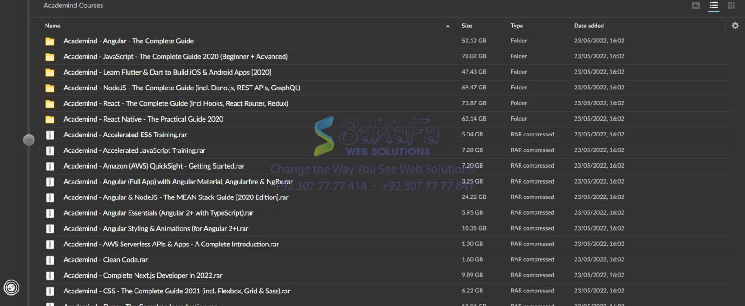Click the 6.22 GB size cell
The image size is (745, 306).
(472, 291)
